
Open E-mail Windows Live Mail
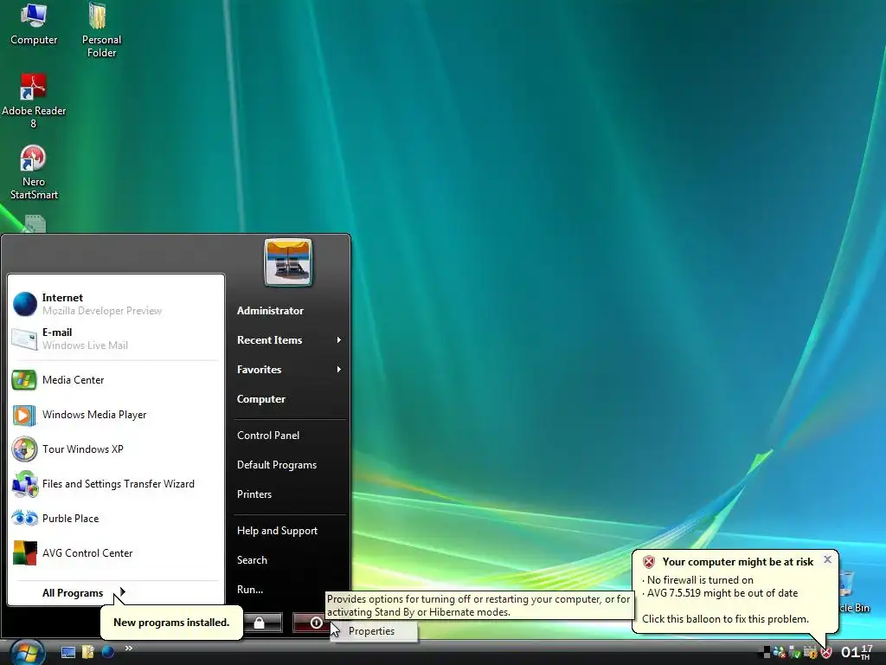coord(115,339)
